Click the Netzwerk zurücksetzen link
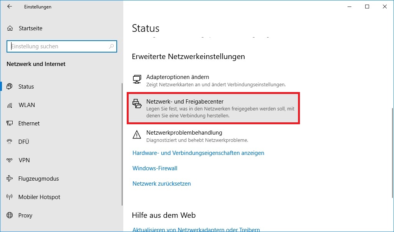The height and width of the screenshot is (232, 394). pyautogui.click(x=162, y=184)
